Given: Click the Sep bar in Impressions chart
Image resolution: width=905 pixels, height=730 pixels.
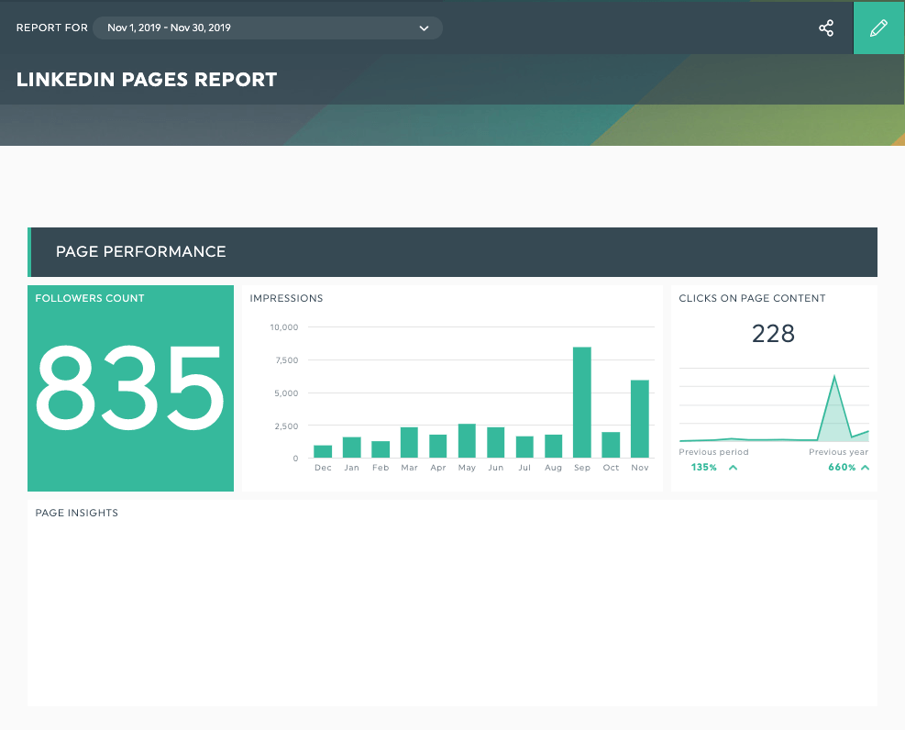Looking at the screenshot, I should click(x=581, y=403).
